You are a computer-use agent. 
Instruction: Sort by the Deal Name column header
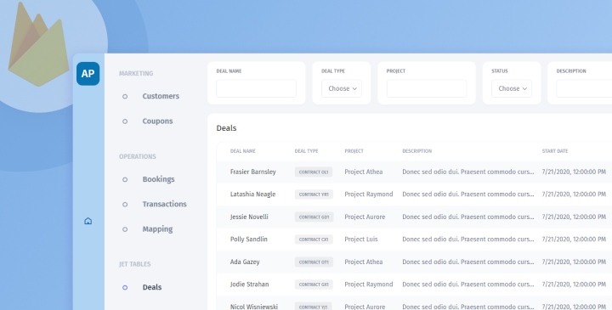click(243, 151)
